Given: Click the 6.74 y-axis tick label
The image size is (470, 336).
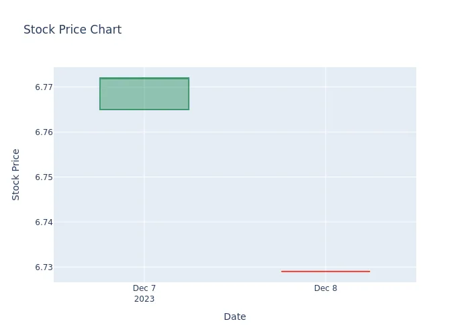Looking at the screenshot, I should [x=44, y=222].
